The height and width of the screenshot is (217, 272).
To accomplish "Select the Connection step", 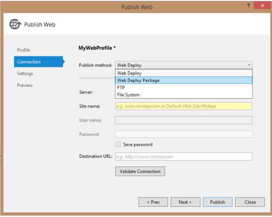I will [x=39, y=62].
